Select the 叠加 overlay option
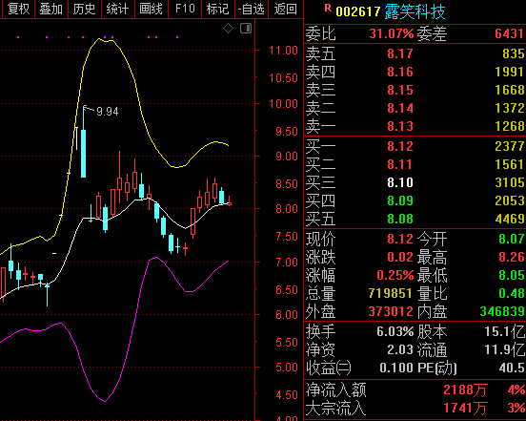526x421 pixels. (x=51, y=10)
